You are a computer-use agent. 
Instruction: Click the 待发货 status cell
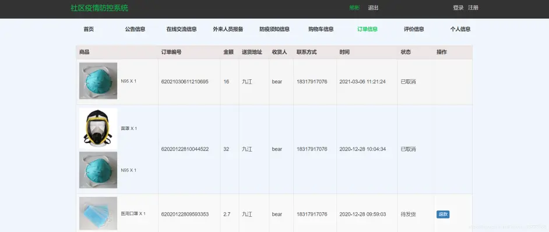[408, 214]
